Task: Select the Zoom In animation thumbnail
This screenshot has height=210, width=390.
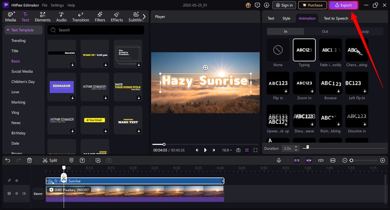Action: point(304,83)
